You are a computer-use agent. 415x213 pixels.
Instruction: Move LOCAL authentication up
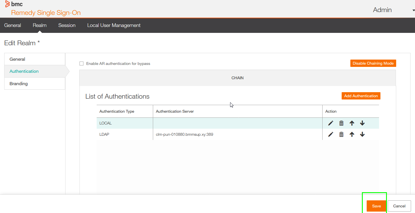(352, 123)
